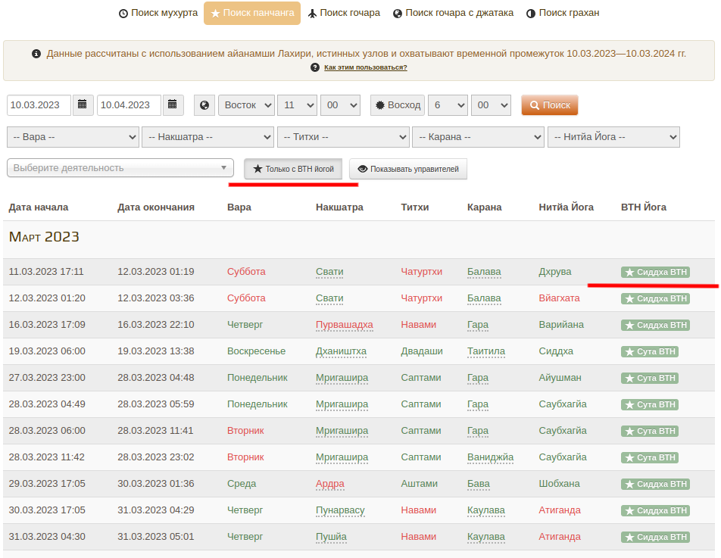
Task: Click 'Свати' link in 11.03.2023 17:11 row
Action: coord(329,272)
